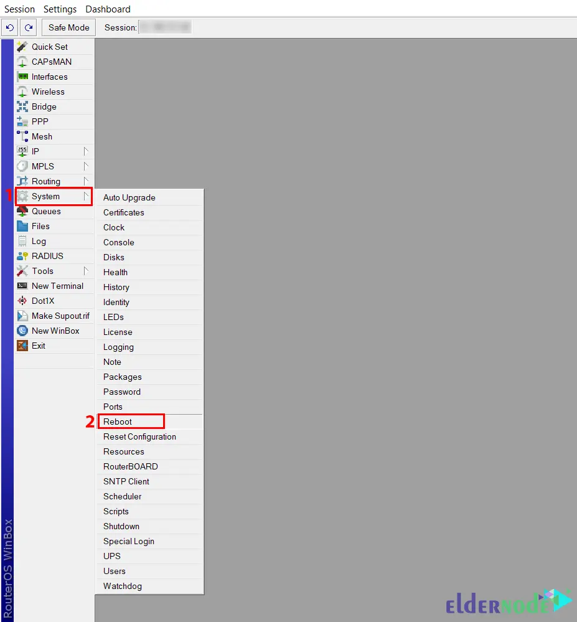Open the CAPsMAN panel
The image size is (577, 622).
click(x=50, y=61)
